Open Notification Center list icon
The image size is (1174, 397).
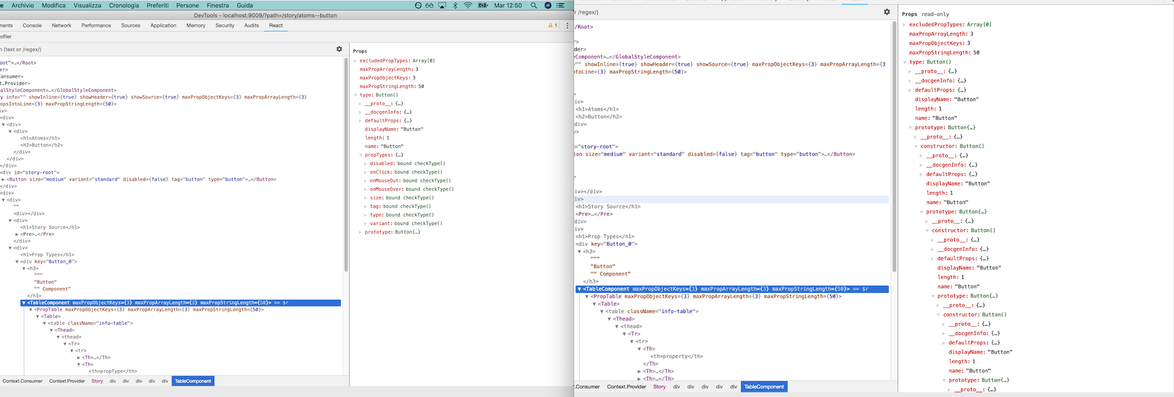point(561,5)
